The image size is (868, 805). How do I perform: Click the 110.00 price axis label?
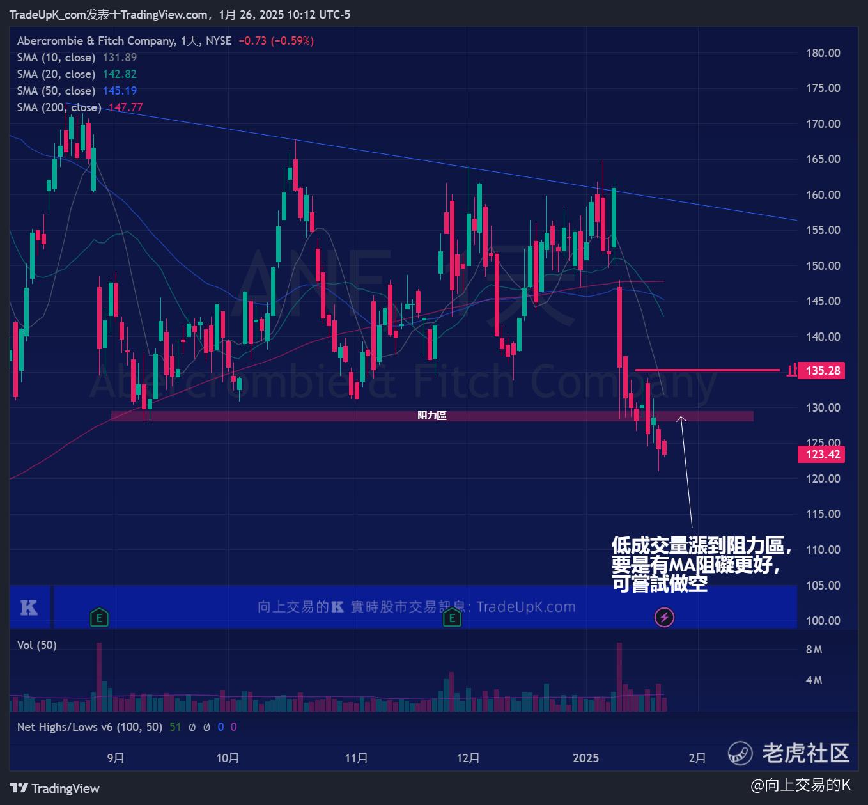coord(823,550)
